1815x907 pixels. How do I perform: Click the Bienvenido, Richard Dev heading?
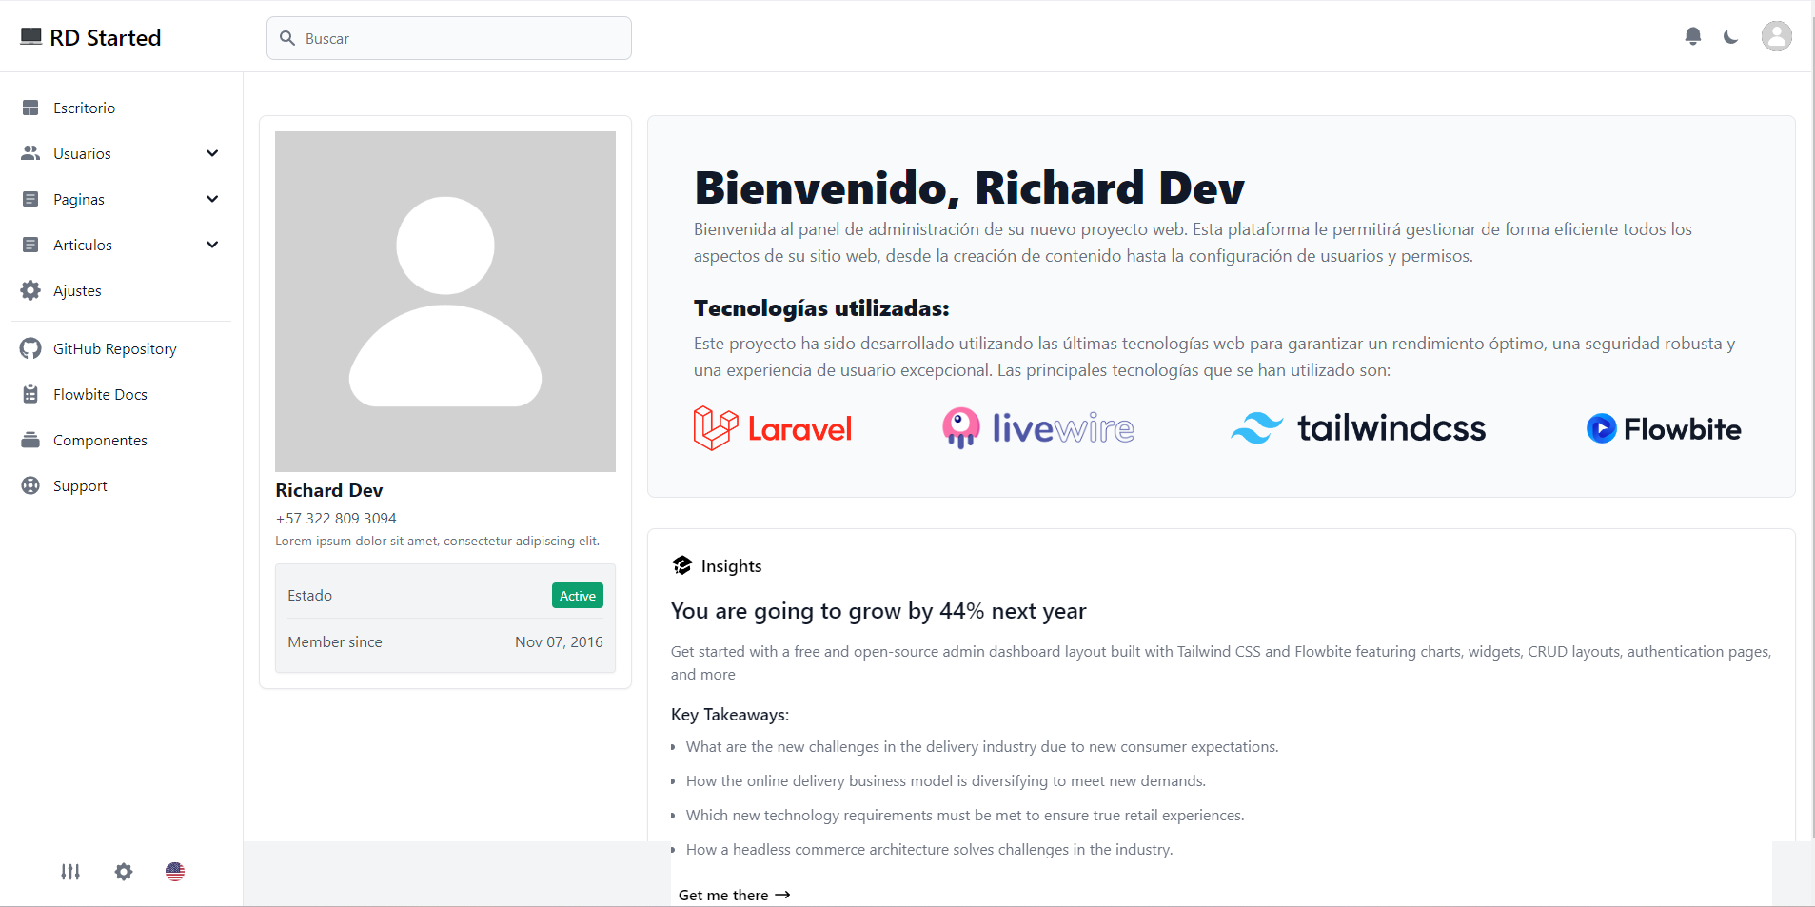click(x=969, y=187)
